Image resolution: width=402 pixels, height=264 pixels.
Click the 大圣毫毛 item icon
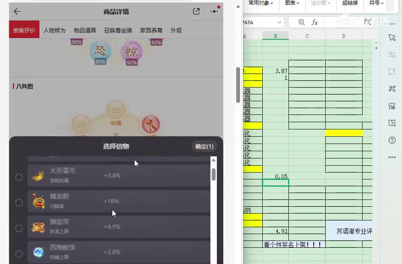[38, 176]
